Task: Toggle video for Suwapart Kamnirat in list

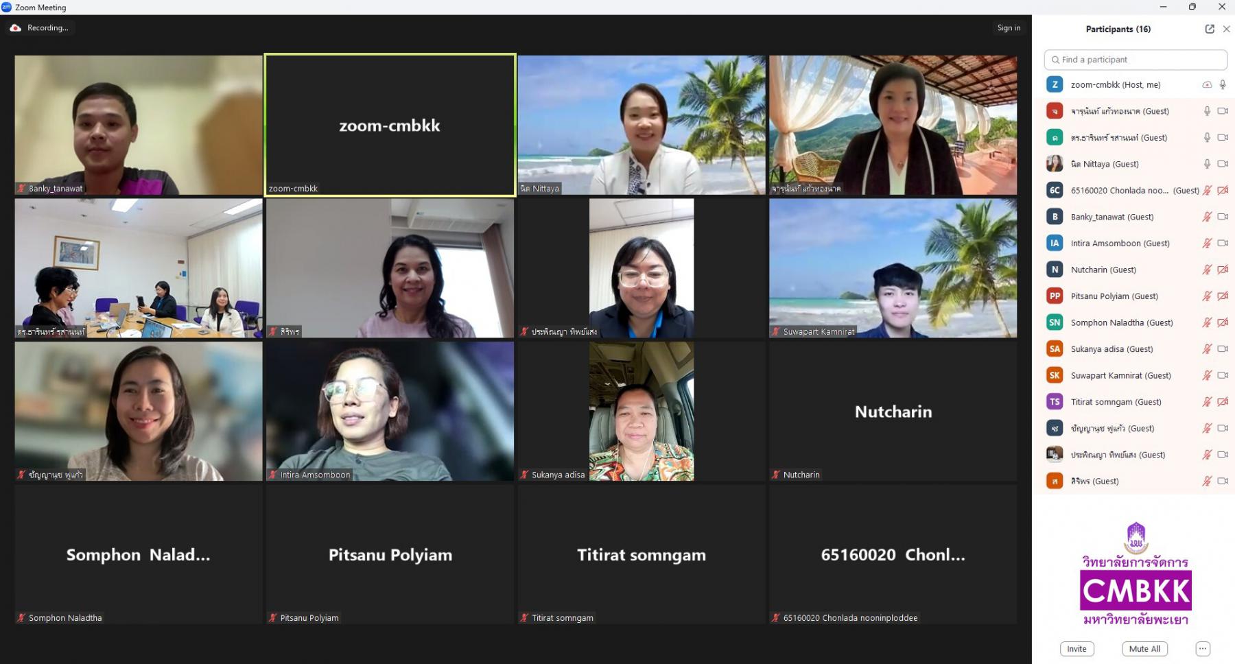Action: [x=1223, y=375]
